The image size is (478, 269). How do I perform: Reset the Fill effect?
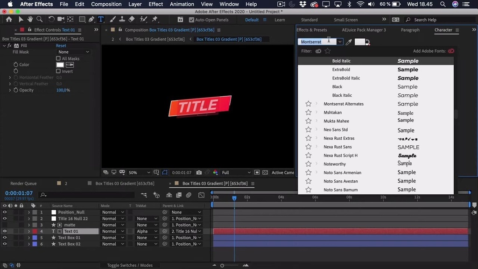point(61,46)
